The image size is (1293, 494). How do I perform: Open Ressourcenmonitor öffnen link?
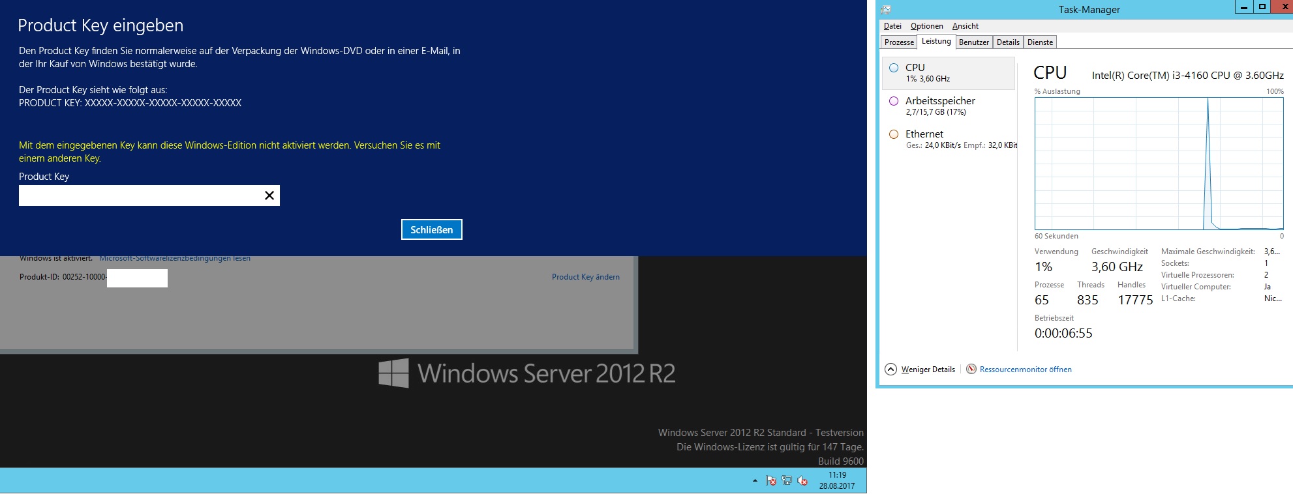pos(1026,370)
